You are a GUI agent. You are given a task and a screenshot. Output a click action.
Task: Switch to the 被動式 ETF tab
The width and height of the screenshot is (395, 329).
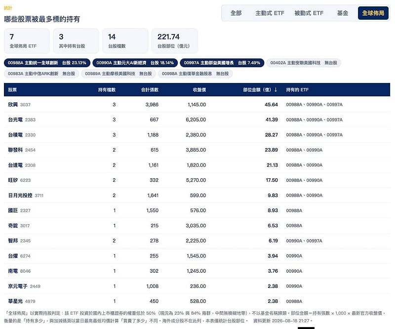click(x=309, y=13)
